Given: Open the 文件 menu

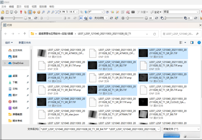Looking at the screenshot, I should tap(4, 6).
